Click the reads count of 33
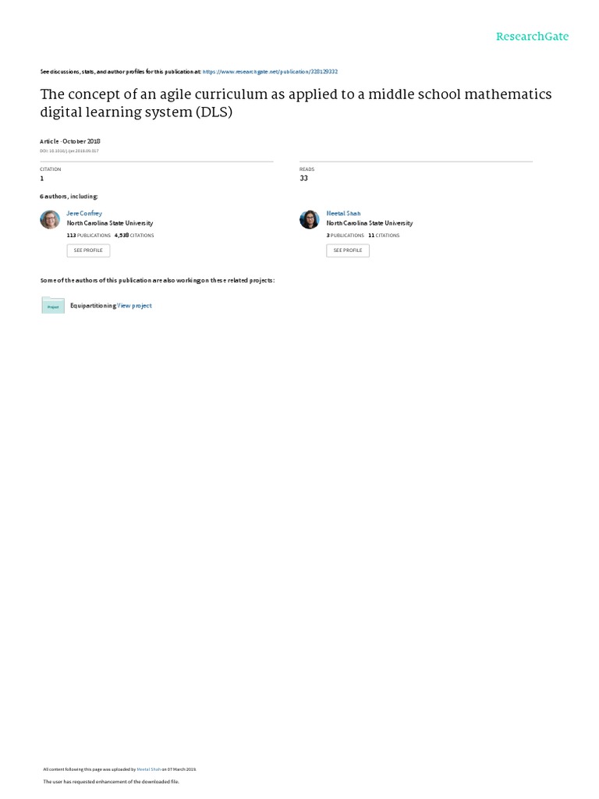 [x=303, y=178]
